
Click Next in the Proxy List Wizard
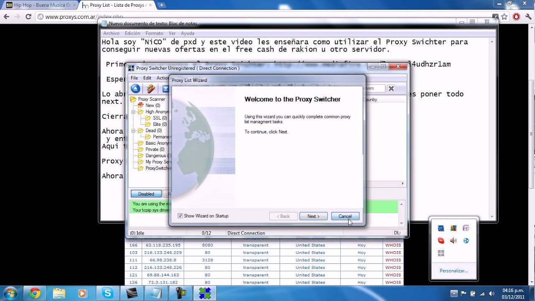pyautogui.click(x=313, y=216)
